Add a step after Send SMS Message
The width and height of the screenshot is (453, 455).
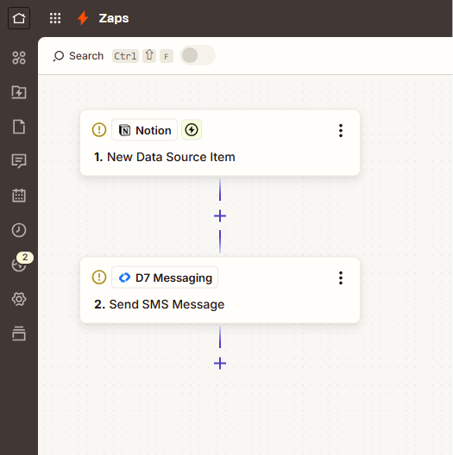pyautogui.click(x=220, y=364)
